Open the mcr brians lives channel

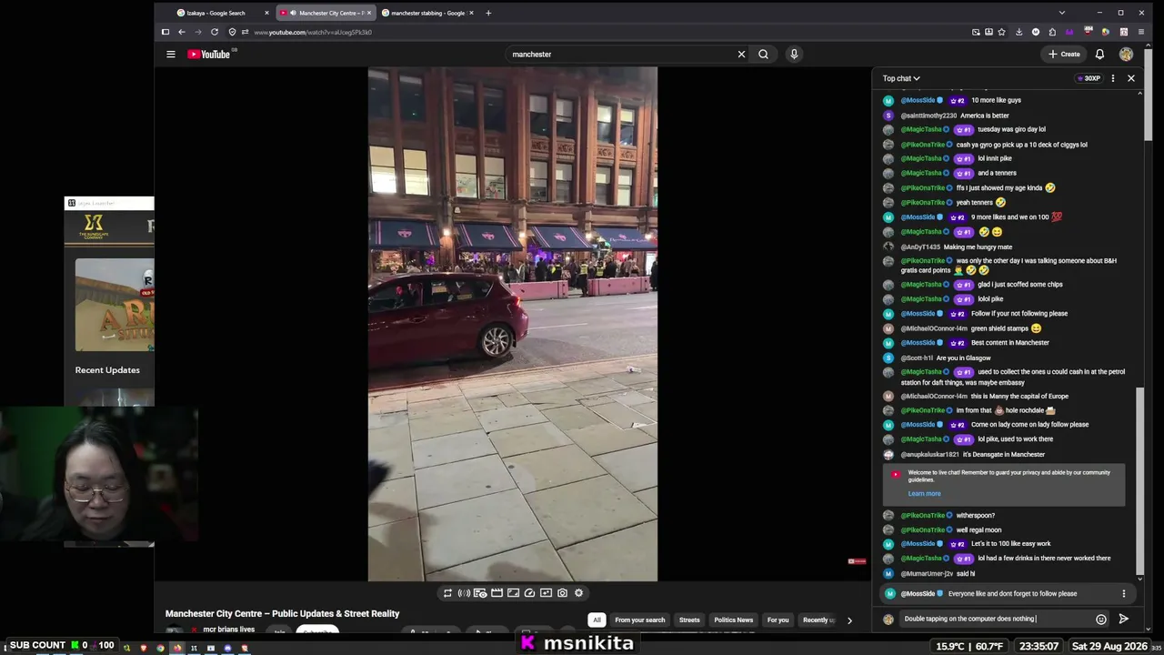click(x=228, y=630)
